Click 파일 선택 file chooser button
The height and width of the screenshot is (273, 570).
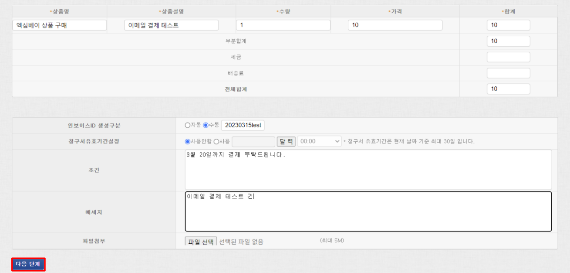coord(201,242)
